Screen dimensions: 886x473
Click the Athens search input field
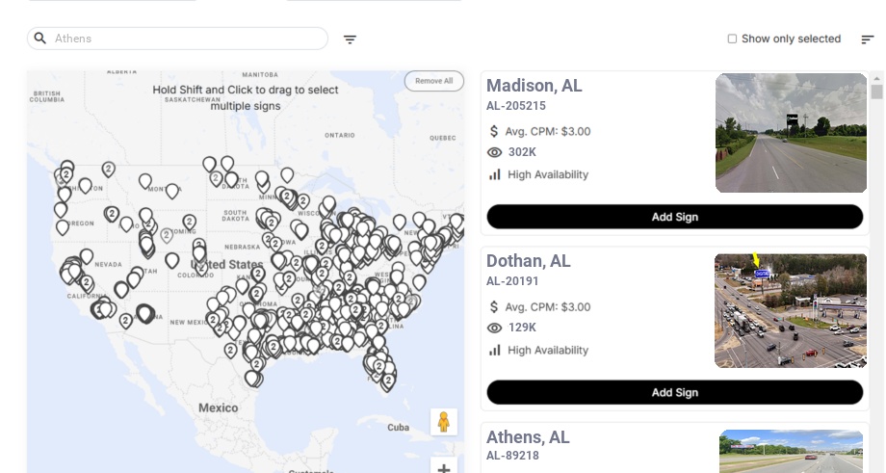[188, 39]
